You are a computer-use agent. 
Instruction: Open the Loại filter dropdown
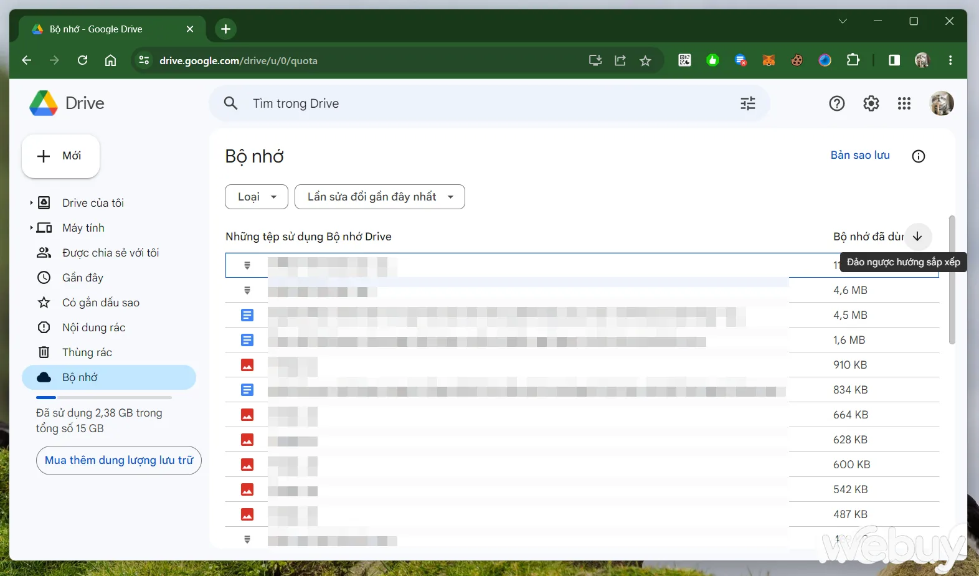256,197
